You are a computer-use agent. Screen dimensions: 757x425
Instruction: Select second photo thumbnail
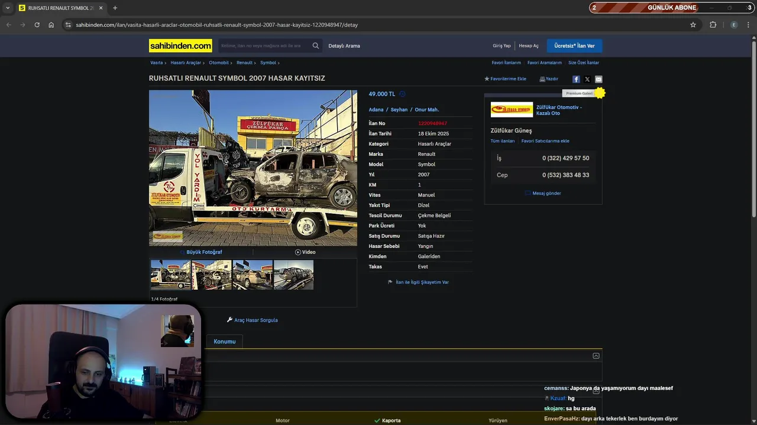click(x=212, y=275)
